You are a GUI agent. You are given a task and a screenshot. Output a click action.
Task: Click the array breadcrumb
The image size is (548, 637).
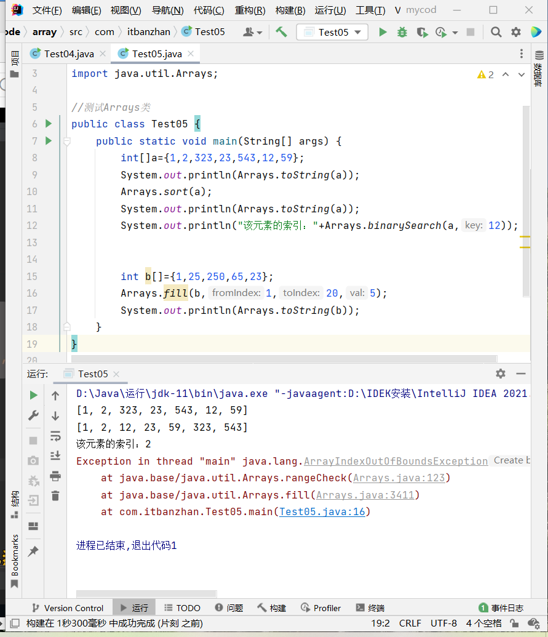pyautogui.click(x=44, y=31)
